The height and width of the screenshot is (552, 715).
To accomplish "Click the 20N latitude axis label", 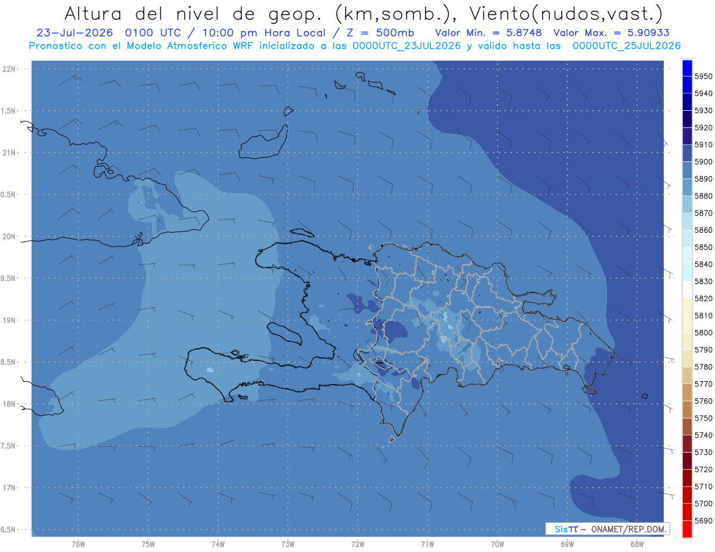I will (x=9, y=236).
